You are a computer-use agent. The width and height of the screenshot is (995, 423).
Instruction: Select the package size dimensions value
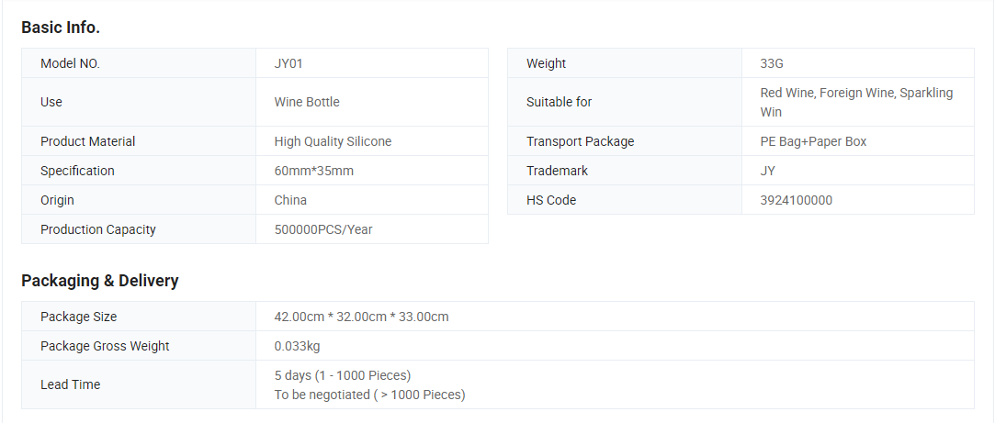pos(362,317)
